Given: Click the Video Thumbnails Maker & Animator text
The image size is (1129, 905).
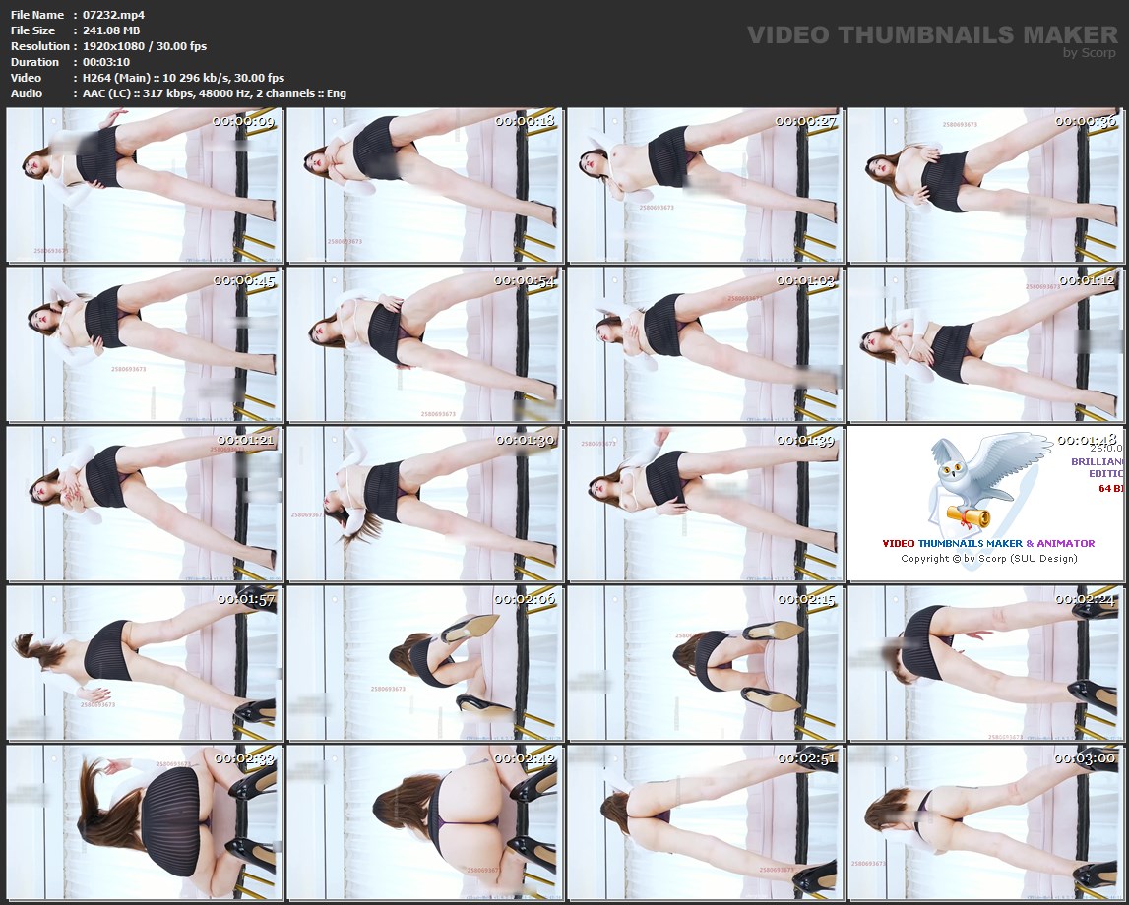Looking at the screenshot, I should [988, 543].
